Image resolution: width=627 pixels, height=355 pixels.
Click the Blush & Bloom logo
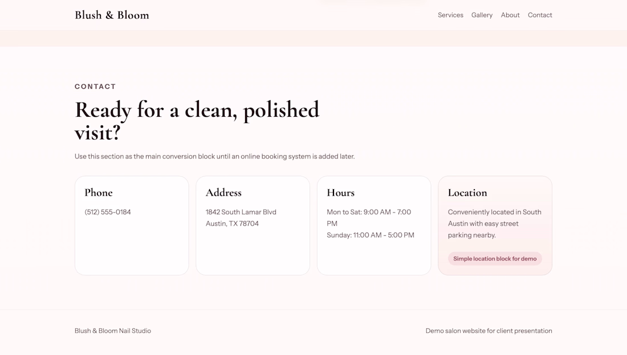tap(112, 15)
